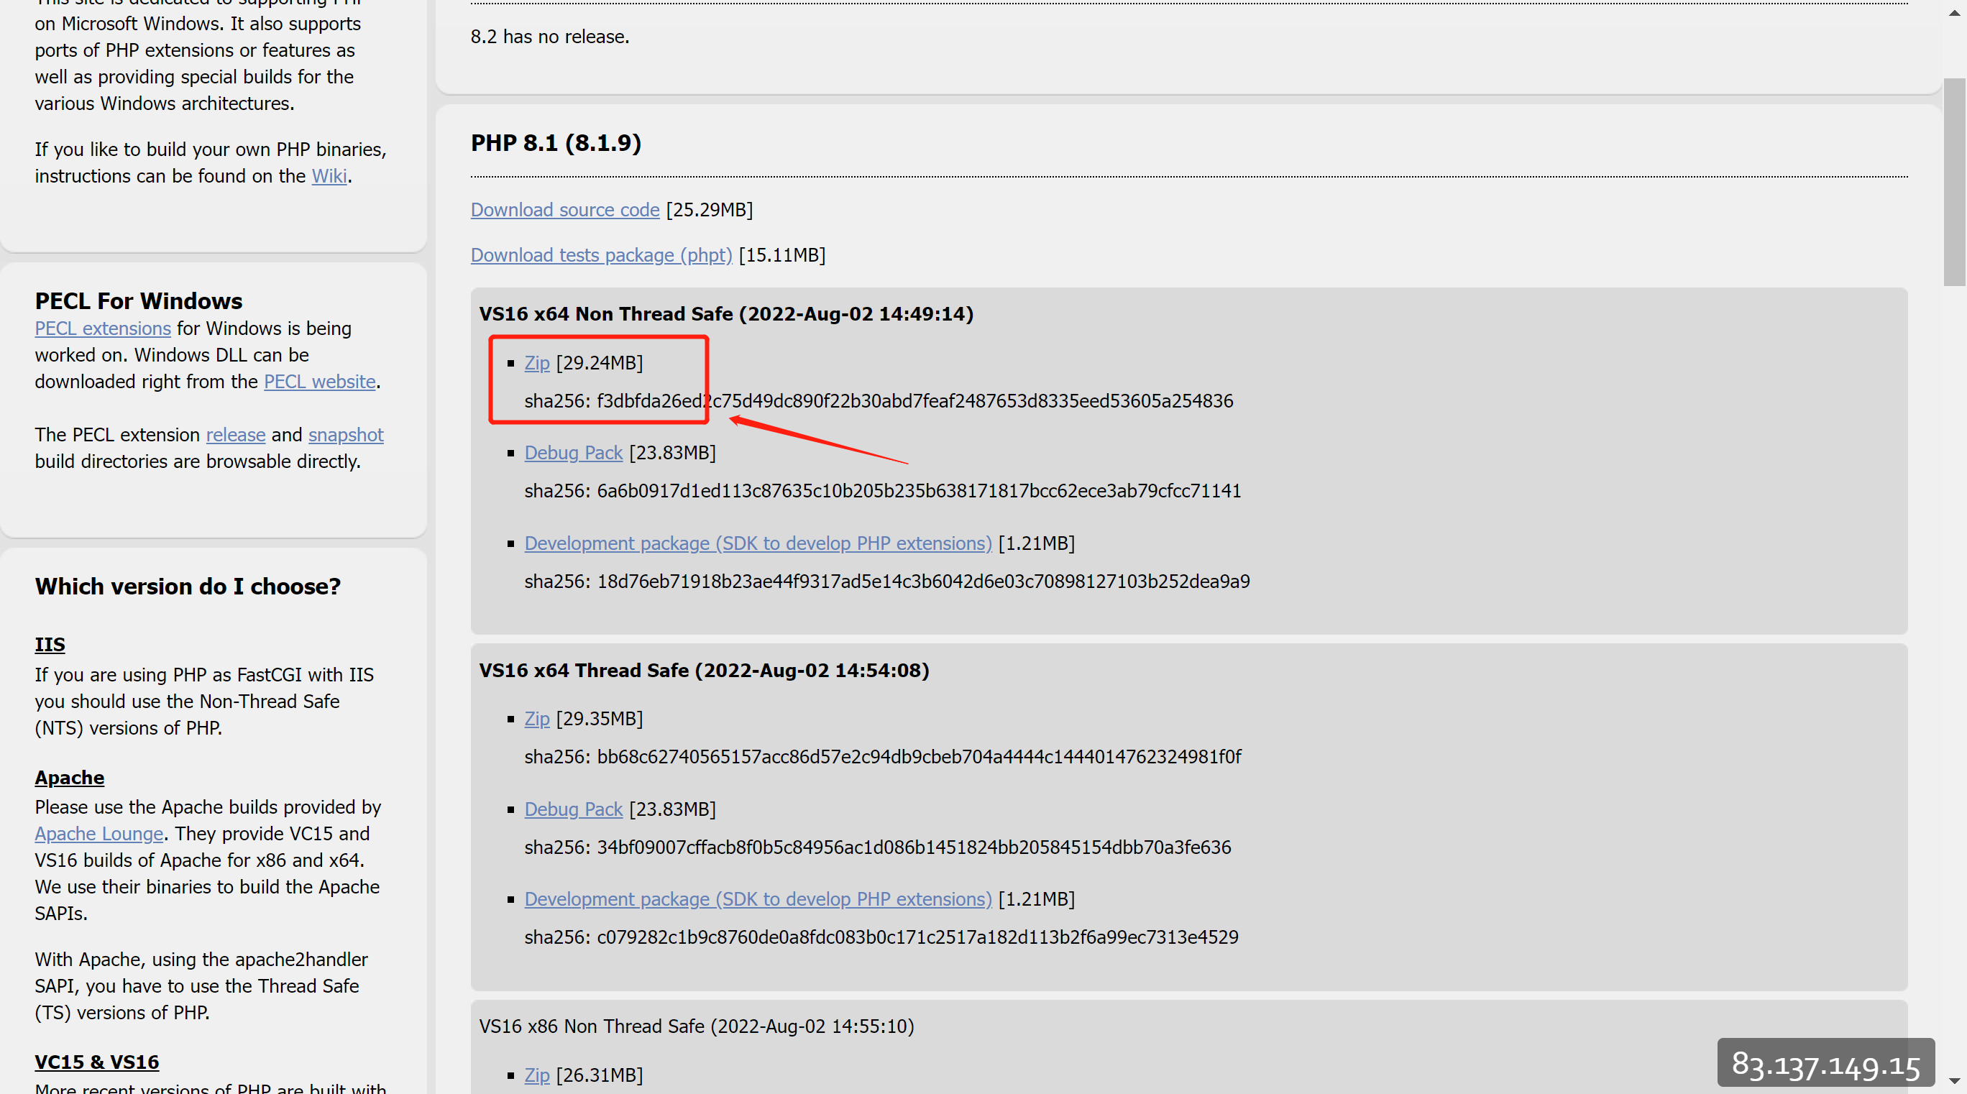
Task: Open the Apache Lounge link
Action: (x=98, y=834)
